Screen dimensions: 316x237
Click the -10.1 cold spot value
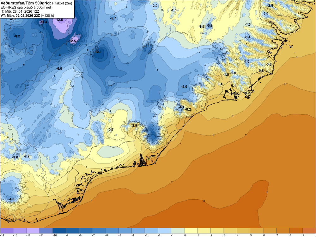tap(98, 52)
